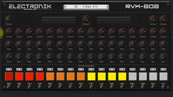The image size is (173, 97).
Task: Click the Electronik Soundlab logo
Action: pos(30,7)
